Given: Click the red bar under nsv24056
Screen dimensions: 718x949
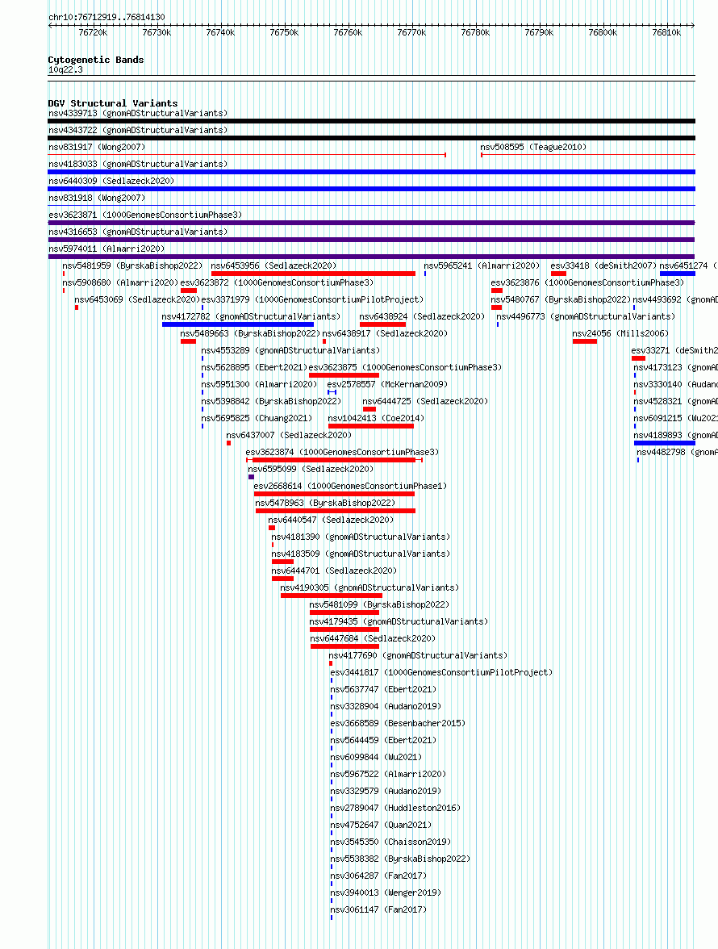Looking at the screenshot, I should tap(585, 341).
